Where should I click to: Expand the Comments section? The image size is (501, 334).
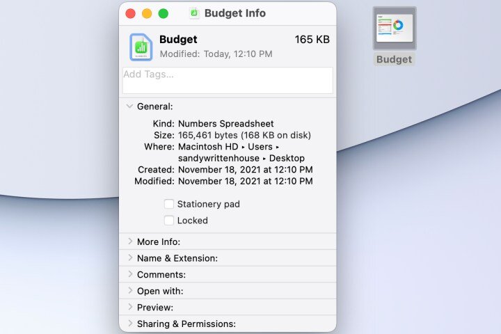130,274
